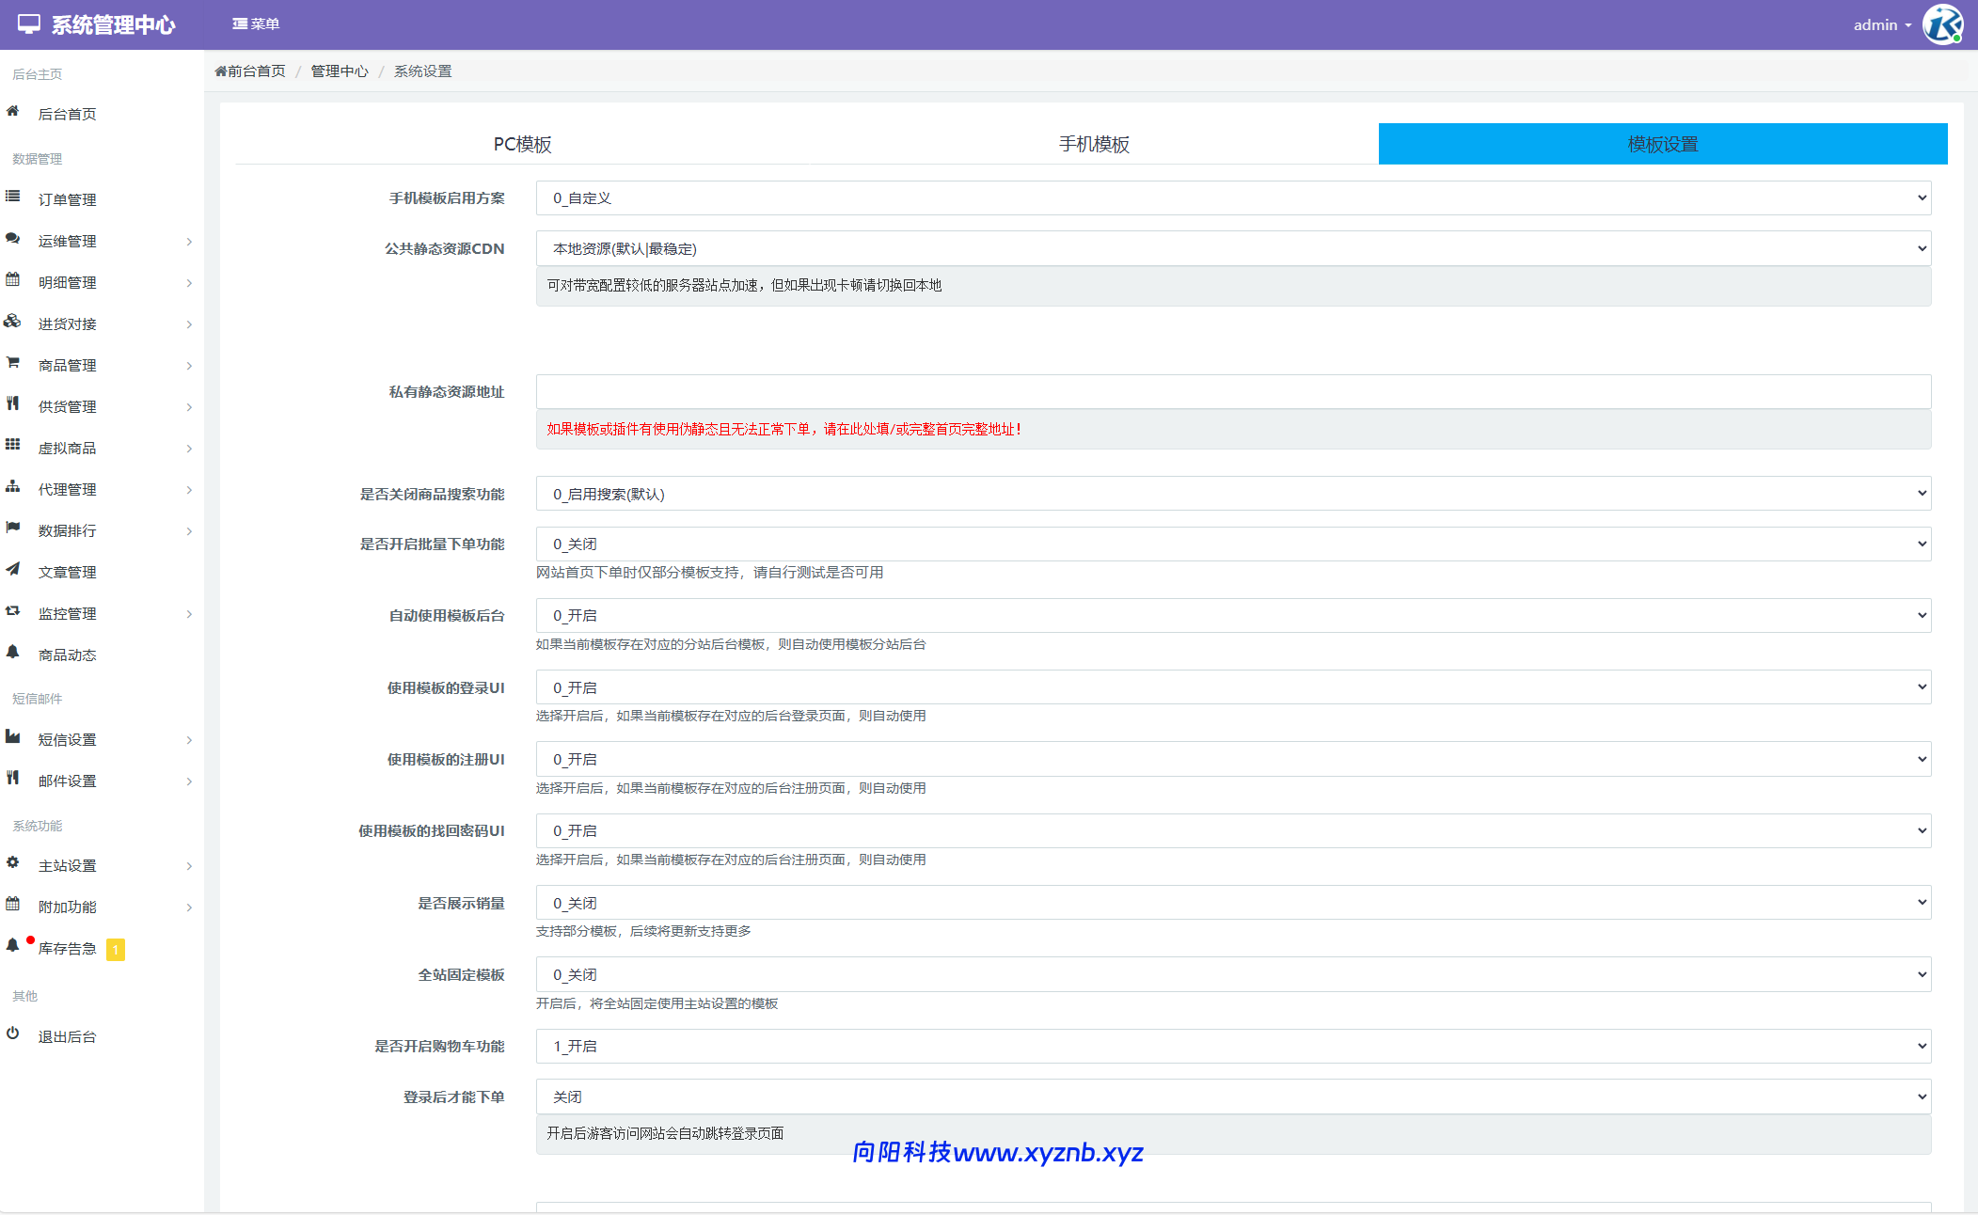Open the 订单管理 list icon in sidebar
1978x1215 pixels.
click(x=12, y=196)
